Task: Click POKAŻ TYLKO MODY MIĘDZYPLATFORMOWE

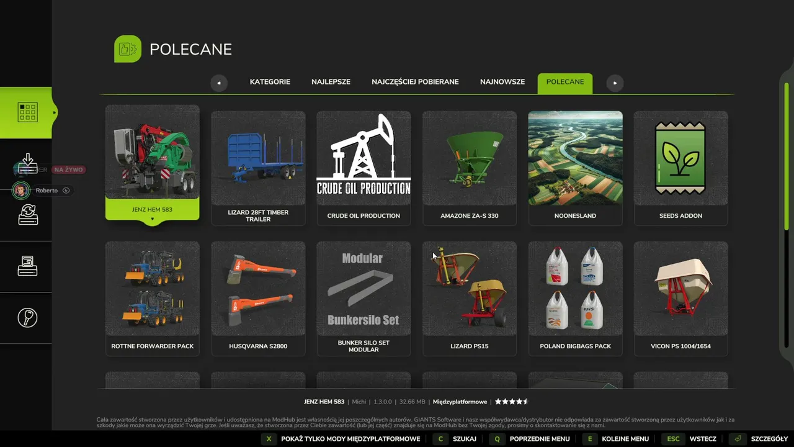Action: pyautogui.click(x=350, y=439)
